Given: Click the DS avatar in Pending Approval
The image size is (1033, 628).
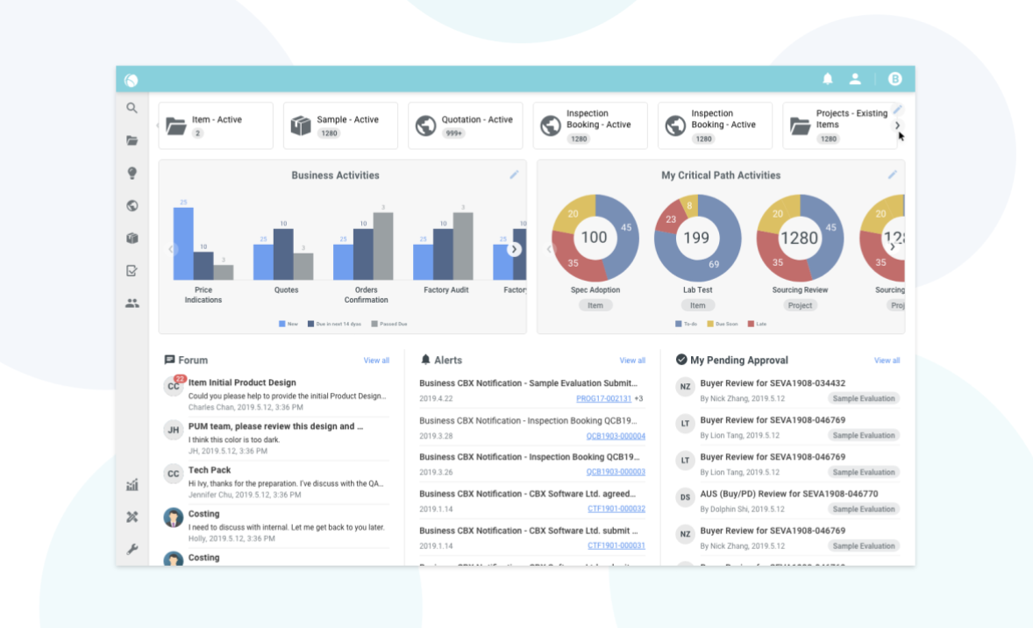Looking at the screenshot, I should click(x=685, y=496).
